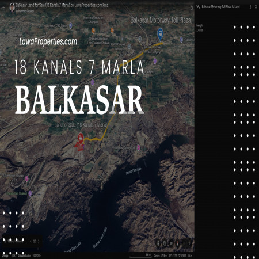The width and height of the screenshot is (259, 259).
Task: Go to the next slide arrow
Action: pyautogui.click(x=39, y=241)
